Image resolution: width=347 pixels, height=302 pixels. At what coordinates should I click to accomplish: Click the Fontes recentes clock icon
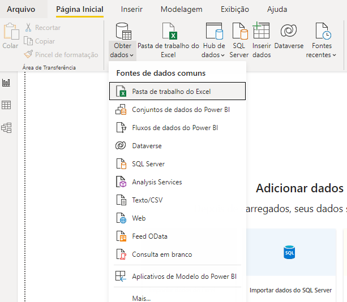[x=323, y=31]
